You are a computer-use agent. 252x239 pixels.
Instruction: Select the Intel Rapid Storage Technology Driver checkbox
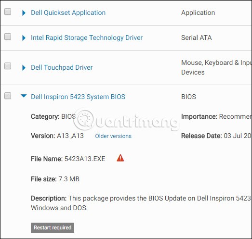coord(8,37)
